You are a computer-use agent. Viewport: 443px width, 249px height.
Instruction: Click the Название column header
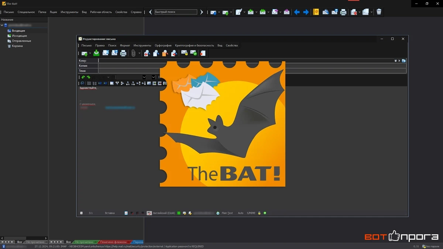[x=24, y=20]
